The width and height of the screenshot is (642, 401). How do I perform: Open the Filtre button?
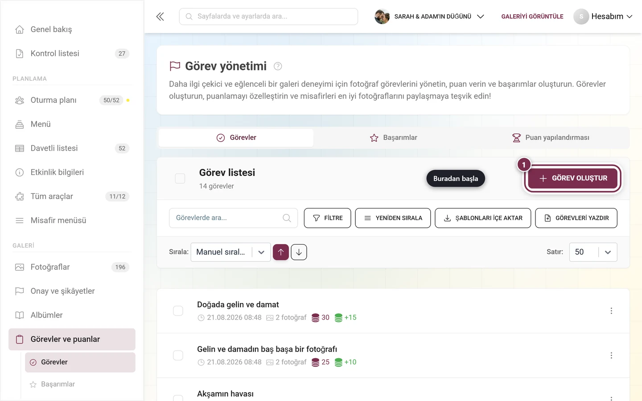tap(328, 218)
